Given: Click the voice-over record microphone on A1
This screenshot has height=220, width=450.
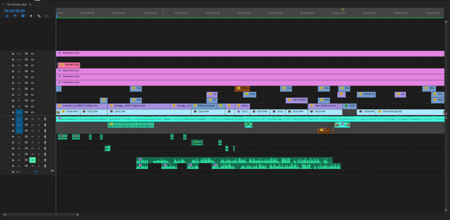Looking at the screenshot, I should 45,119.
